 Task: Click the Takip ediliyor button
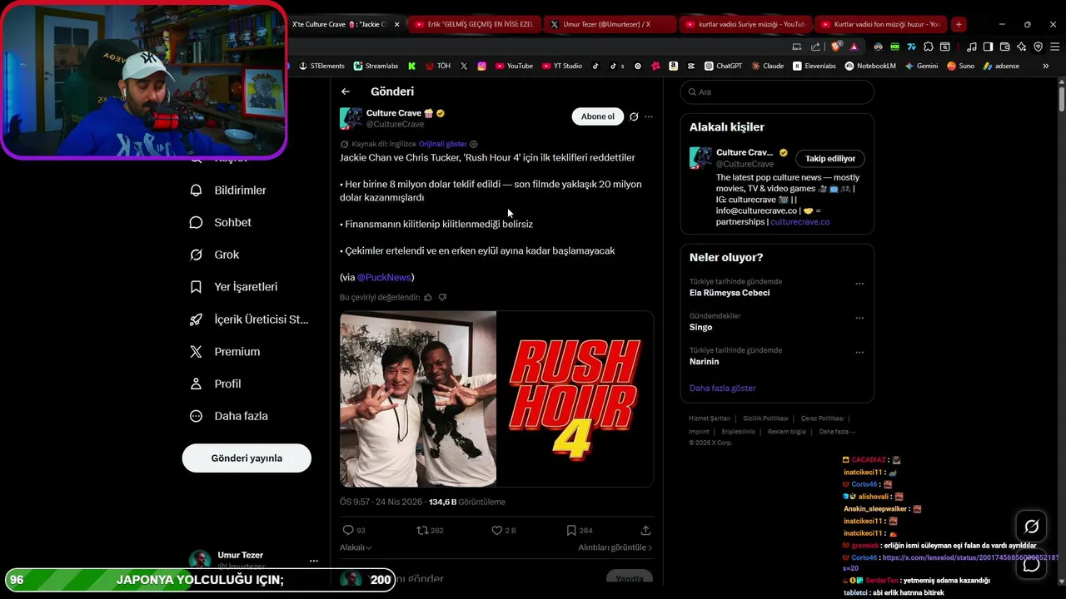[x=830, y=159]
